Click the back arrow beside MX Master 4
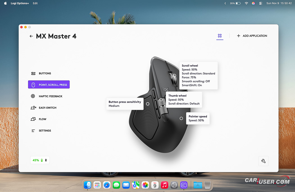295x192 pixels. (x=31, y=36)
